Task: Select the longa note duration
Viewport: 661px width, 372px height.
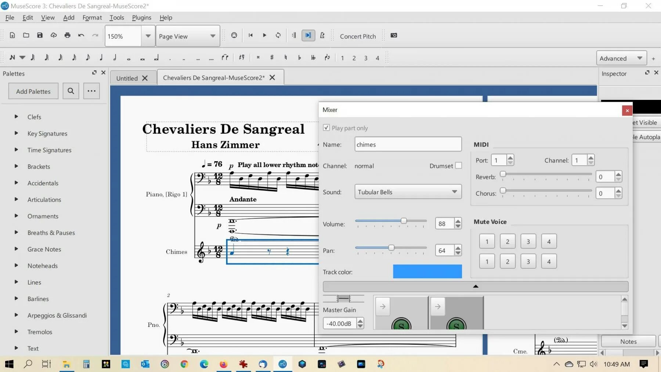Action: (x=156, y=58)
